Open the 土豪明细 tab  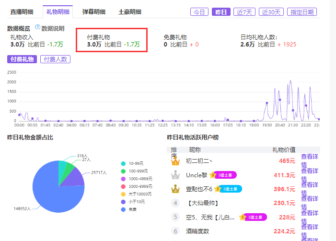click(x=129, y=12)
